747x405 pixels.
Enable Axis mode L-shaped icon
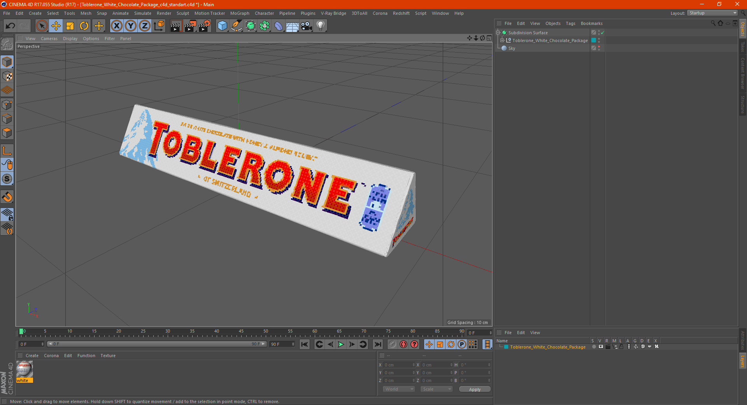click(7, 151)
